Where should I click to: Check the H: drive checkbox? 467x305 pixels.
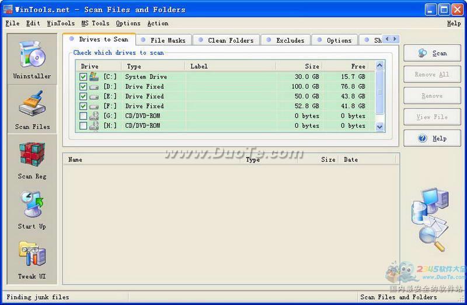pos(83,125)
